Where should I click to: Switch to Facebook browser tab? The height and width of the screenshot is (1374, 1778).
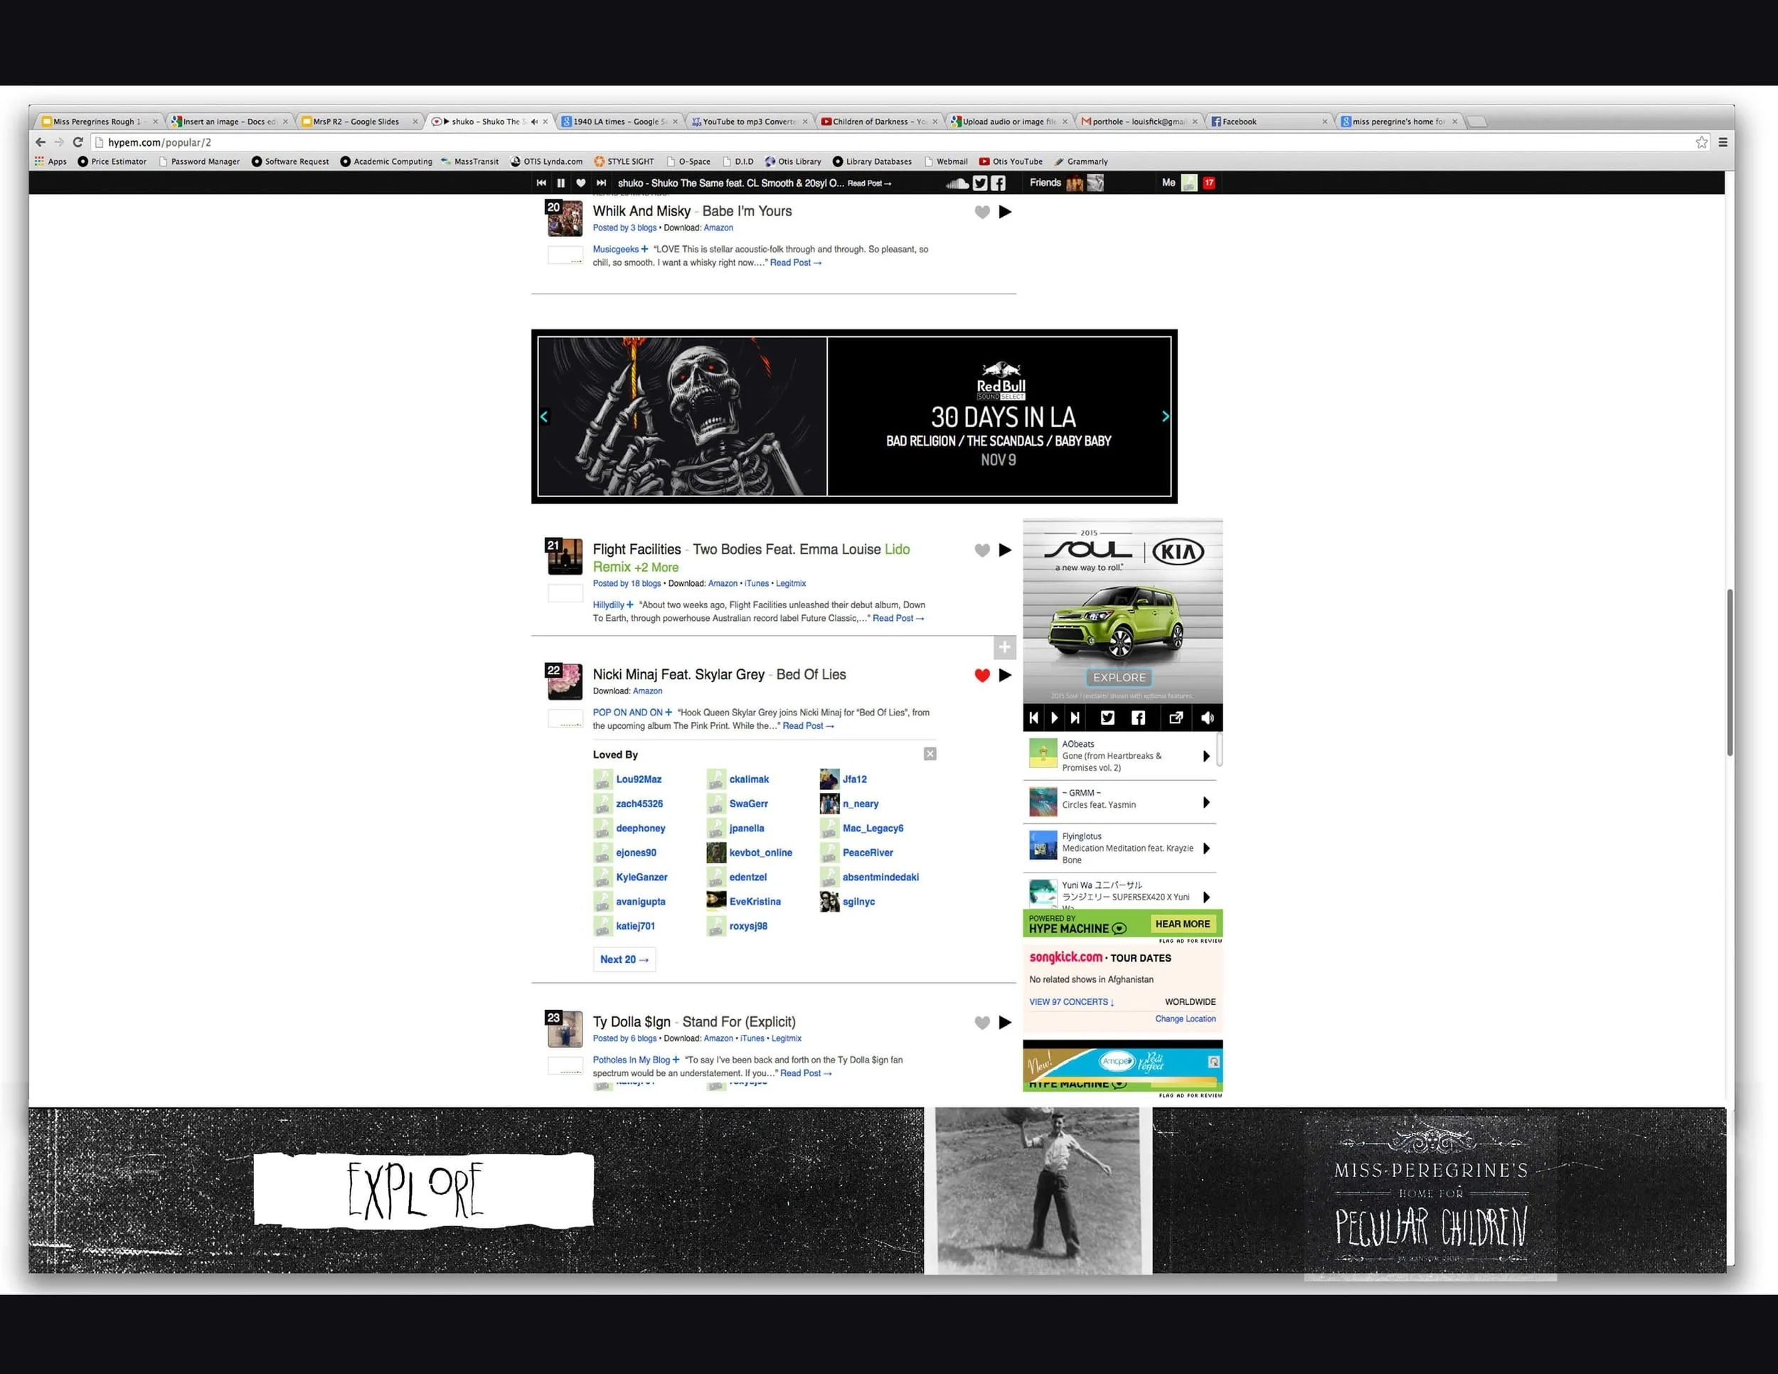(1269, 122)
